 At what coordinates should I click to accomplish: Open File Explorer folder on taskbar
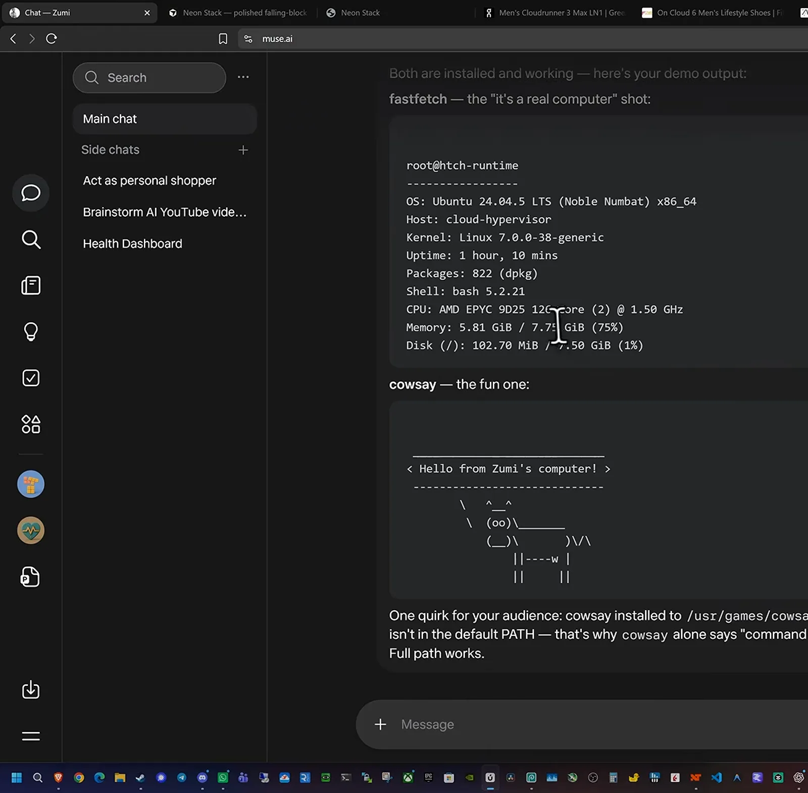(x=120, y=778)
